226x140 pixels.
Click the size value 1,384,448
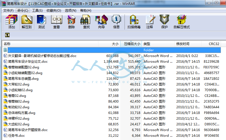click(x=111, y=62)
